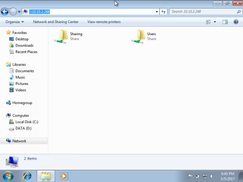Screen dimensions: 243x182
Task: Open the Organize menu
Action: (x=15, y=22)
